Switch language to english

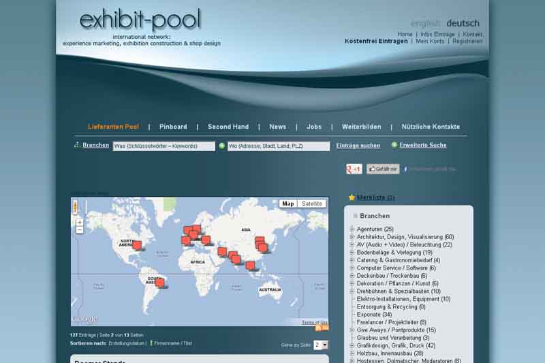click(x=425, y=24)
